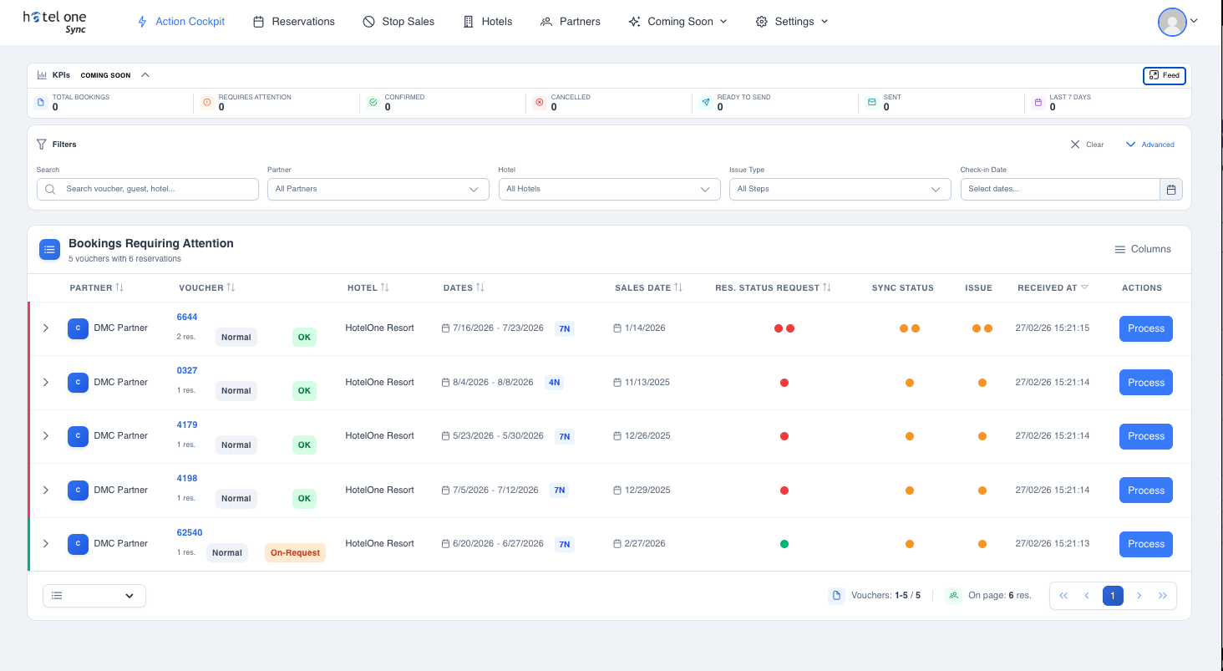Select the calendar icon in Check-in Date
This screenshot has height=671, width=1223.
tap(1171, 189)
